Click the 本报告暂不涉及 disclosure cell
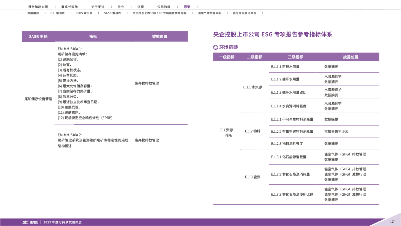Image resolution: width=401 pixels, height=226 pixels. click(x=336, y=131)
